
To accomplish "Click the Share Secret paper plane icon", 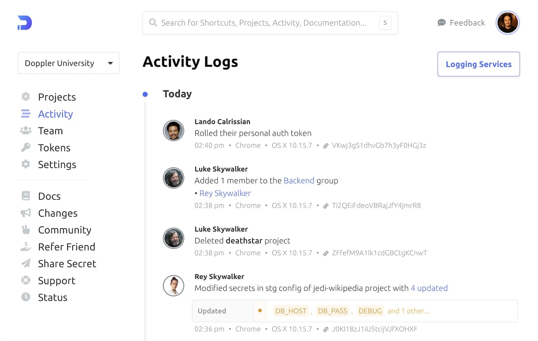I will click(x=26, y=263).
